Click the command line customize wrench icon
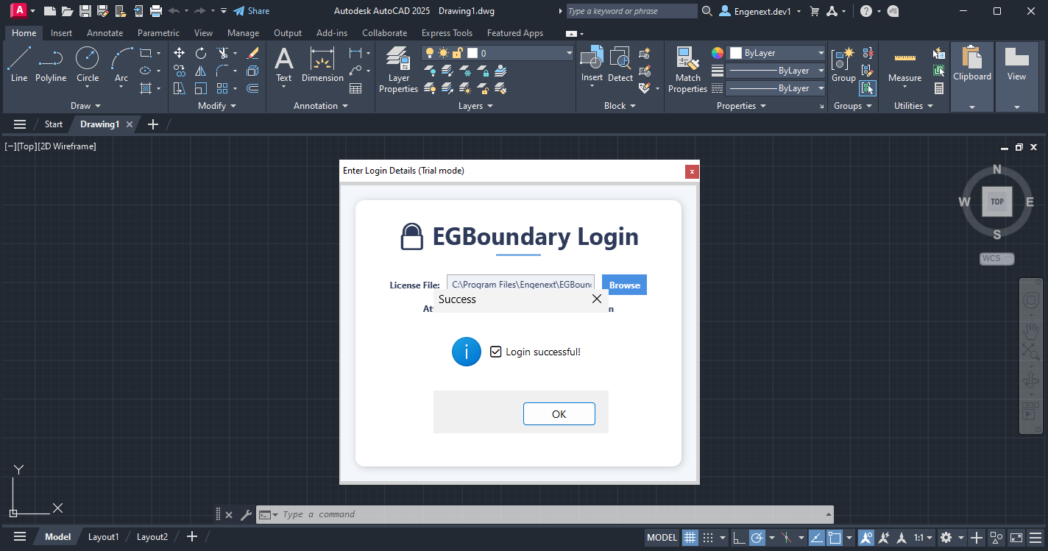Viewport: 1048px width, 551px height. [x=246, y=515]
